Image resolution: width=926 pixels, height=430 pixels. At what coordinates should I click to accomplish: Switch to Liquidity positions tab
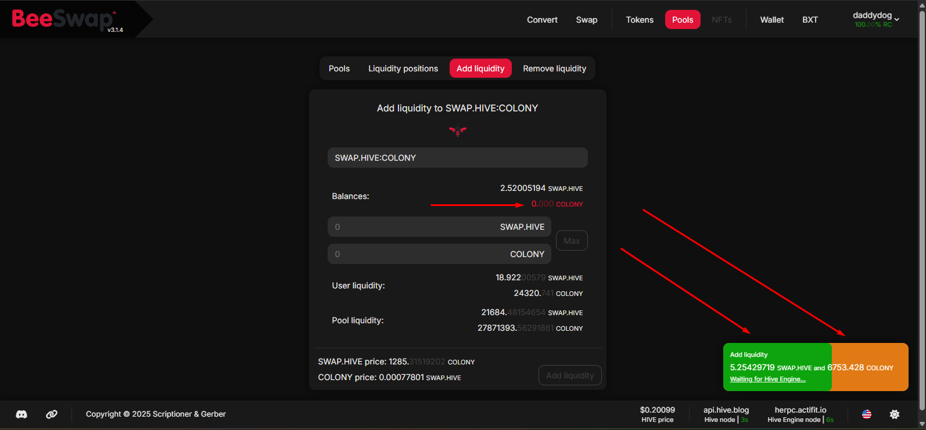pyautogui.click(x=403, y=68)
